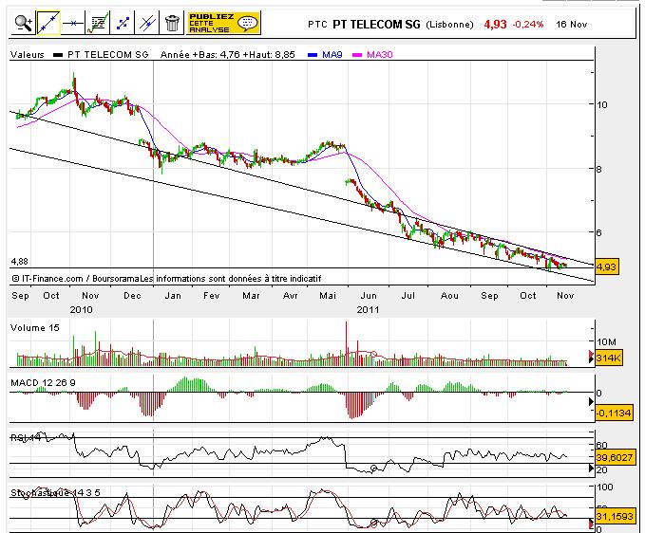Click the 16 Nov date in header

click(x=571, y=25)
